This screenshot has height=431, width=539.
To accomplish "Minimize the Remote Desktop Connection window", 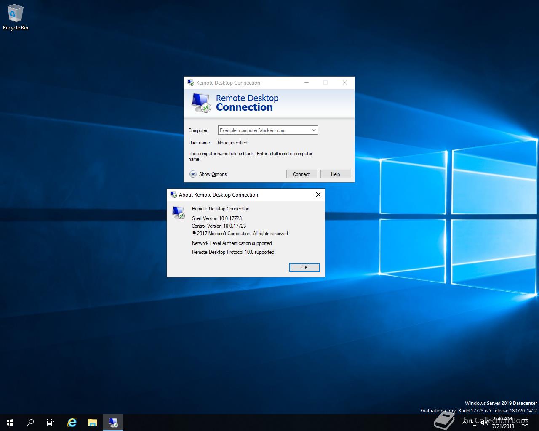I will pyautogui.click(x=307, y=82).
